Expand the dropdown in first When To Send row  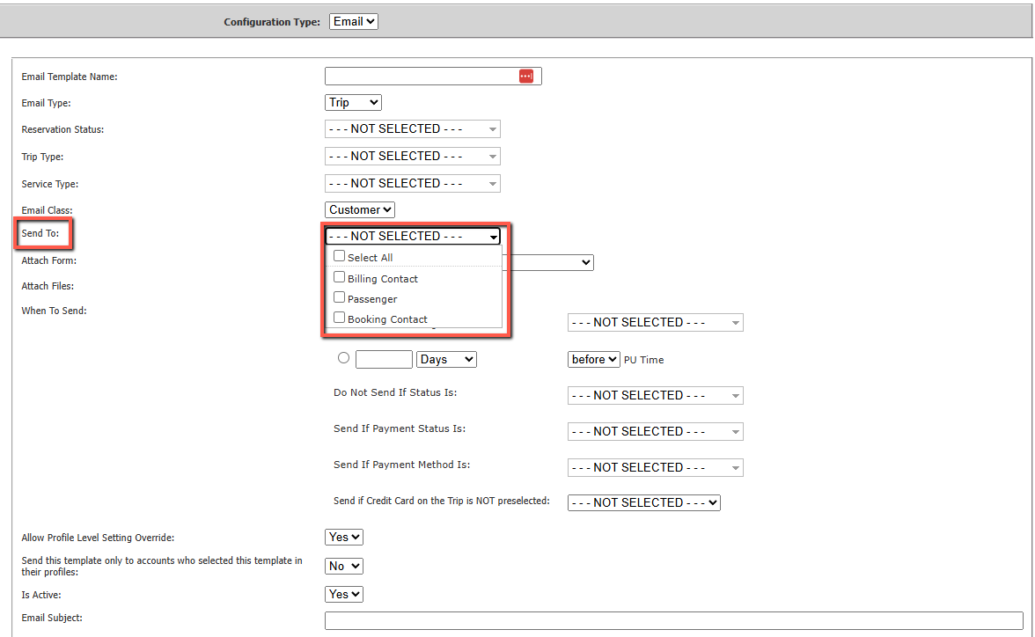(656, 323)
